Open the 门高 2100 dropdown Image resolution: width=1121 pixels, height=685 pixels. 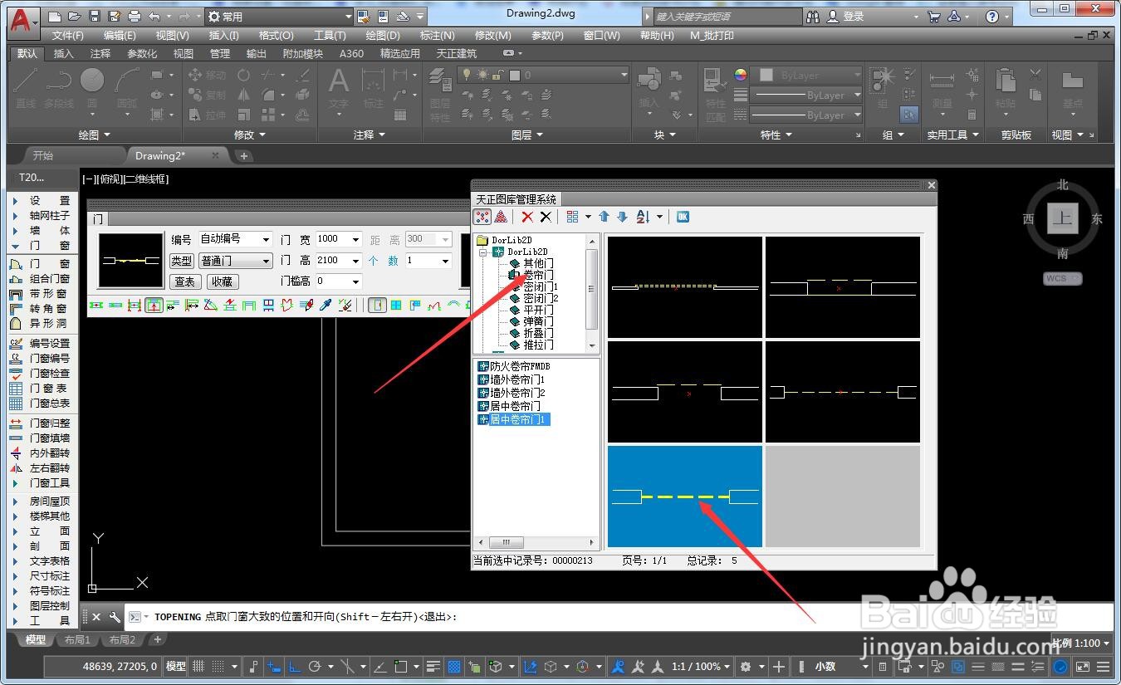tap(355, 261)
